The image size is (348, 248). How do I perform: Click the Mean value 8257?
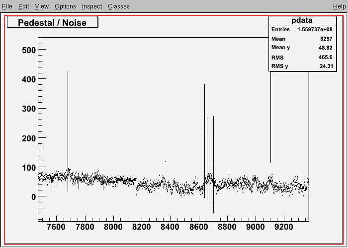(x=326, y=39)
